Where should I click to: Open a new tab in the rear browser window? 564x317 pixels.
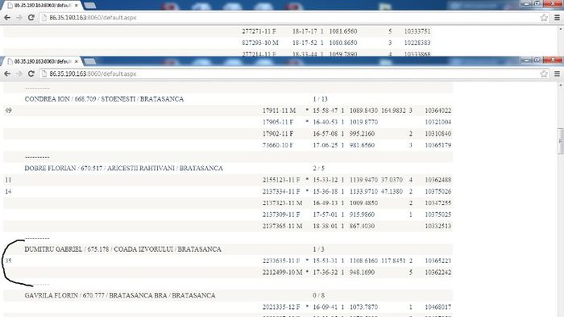pos(90,6)
